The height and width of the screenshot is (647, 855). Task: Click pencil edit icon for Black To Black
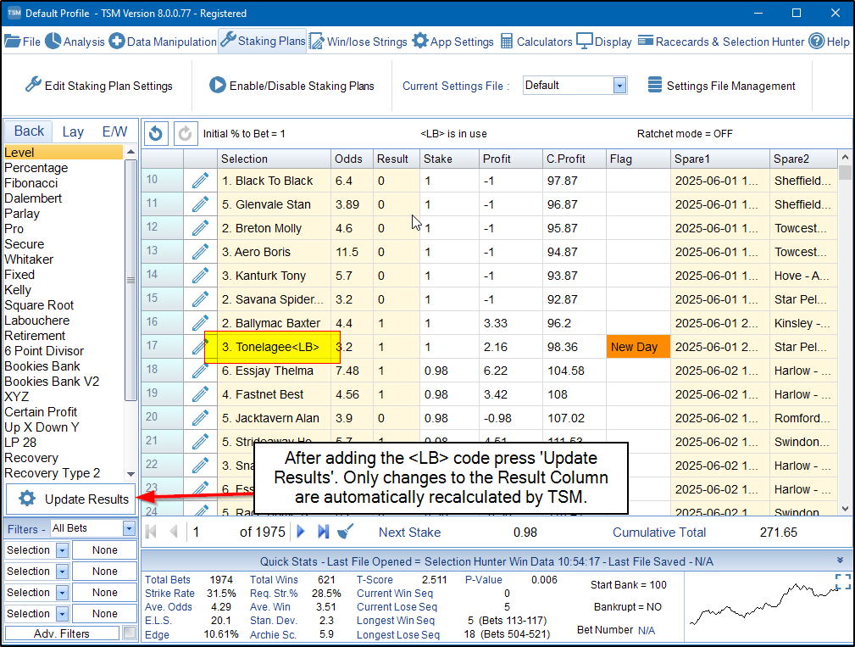click(200, 181)
